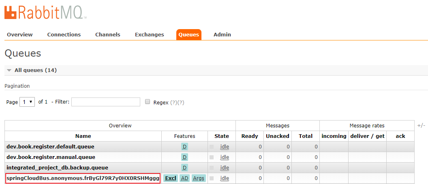Viewport: 428px width, 184px height.
Task: Click idle state of springCloudBus queue
Action: point(225,178)
